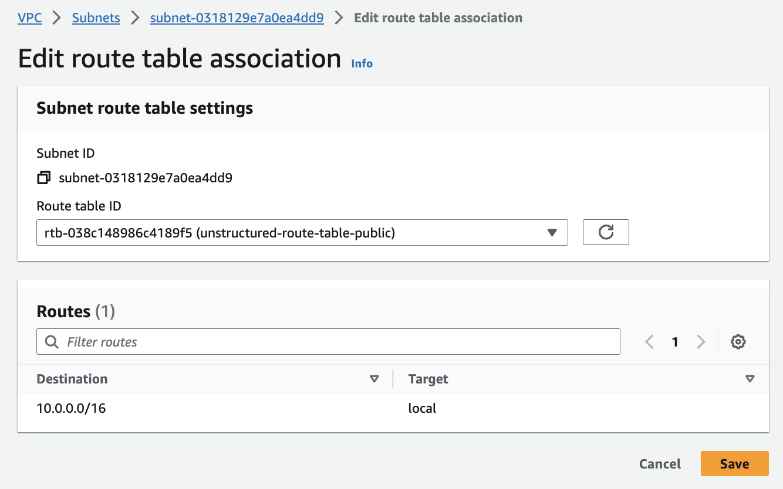Image resolution: width=783 pixels, height=489 pixels.
Task: Cancel editing the route table association
Action: tap(660, 463)
